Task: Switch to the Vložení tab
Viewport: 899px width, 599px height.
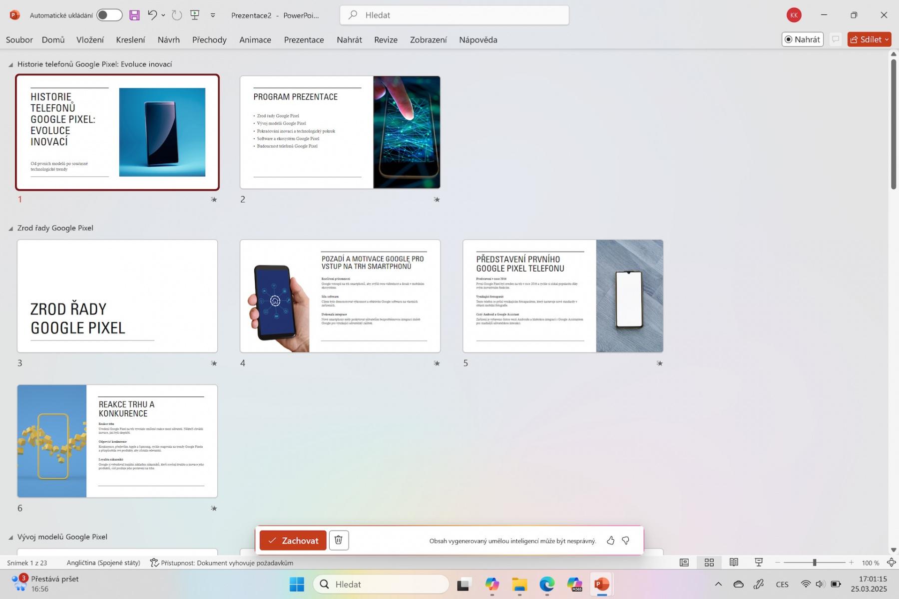Action: [x=90, y=39]
